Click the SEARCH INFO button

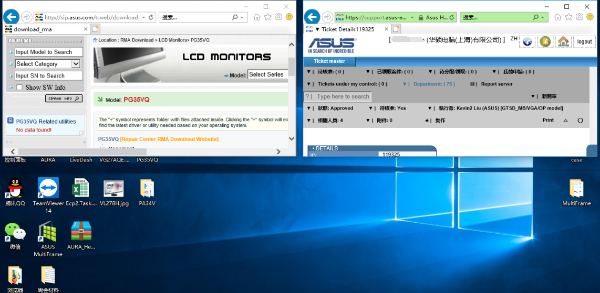click(x=64, y=99)
